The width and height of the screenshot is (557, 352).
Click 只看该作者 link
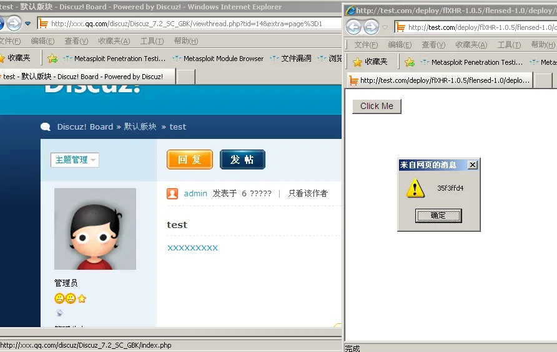[308, 194]
